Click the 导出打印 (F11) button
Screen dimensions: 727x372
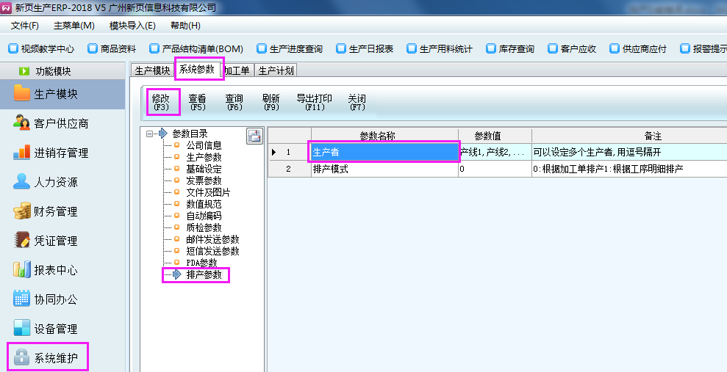click(x=314, y=102)
